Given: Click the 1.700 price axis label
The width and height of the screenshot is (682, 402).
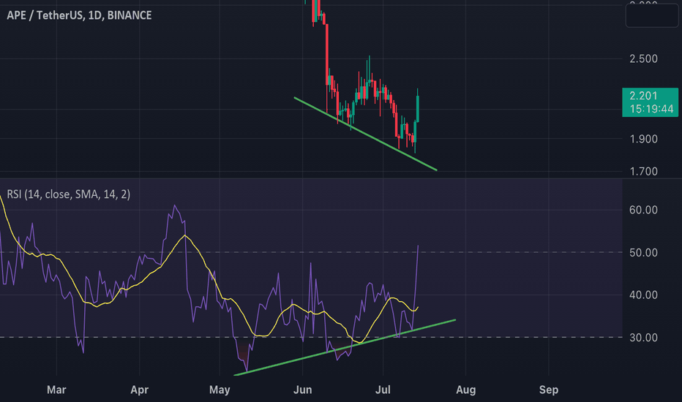Looking at the screenshot, I should click(643, 171).
